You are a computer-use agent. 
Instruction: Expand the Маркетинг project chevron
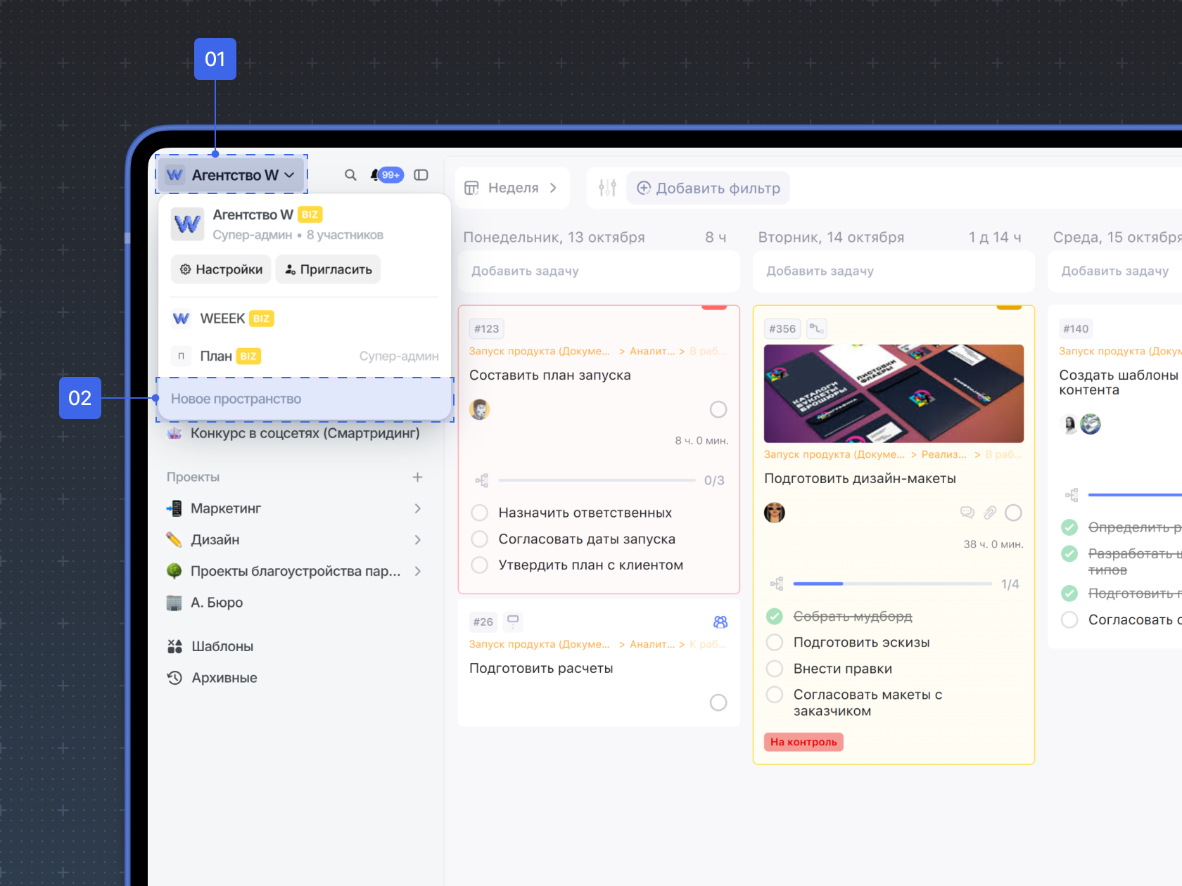coord(417,508)
